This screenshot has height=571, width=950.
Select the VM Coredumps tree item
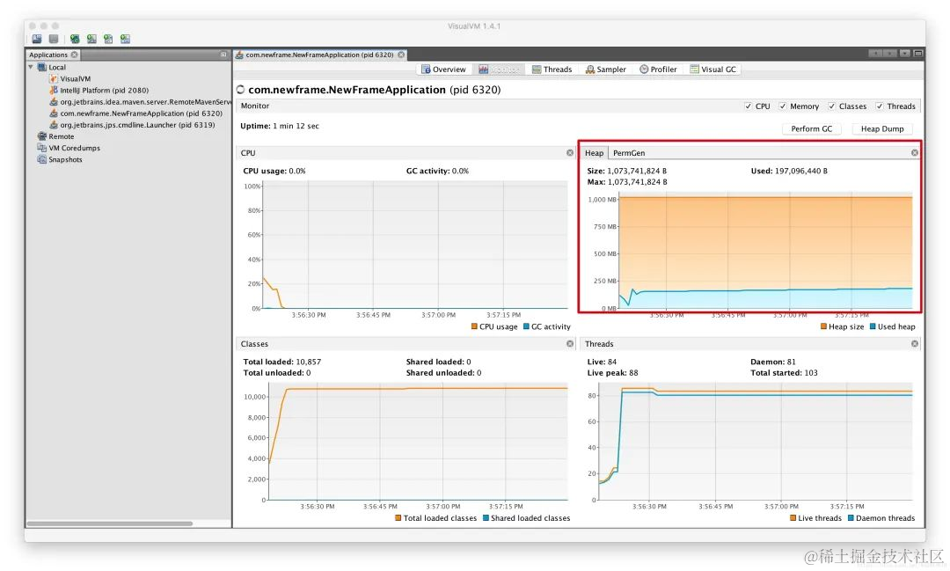point(75,148)
